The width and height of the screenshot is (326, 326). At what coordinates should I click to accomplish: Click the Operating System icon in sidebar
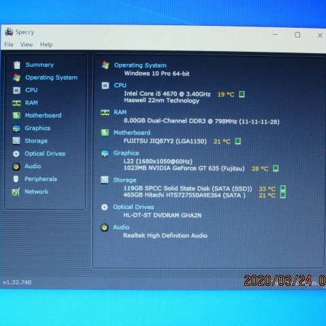[x=17, y=78]
